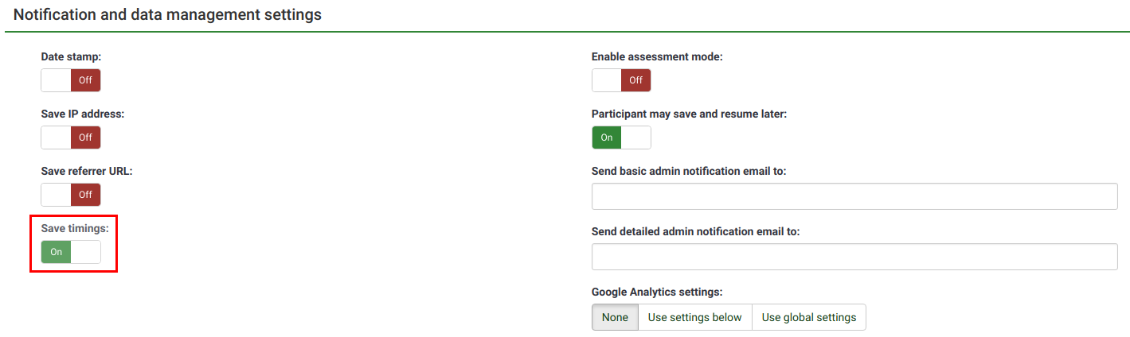Click the basic admin notification email field
This screenshot has height=337, width=1130.
854,196
